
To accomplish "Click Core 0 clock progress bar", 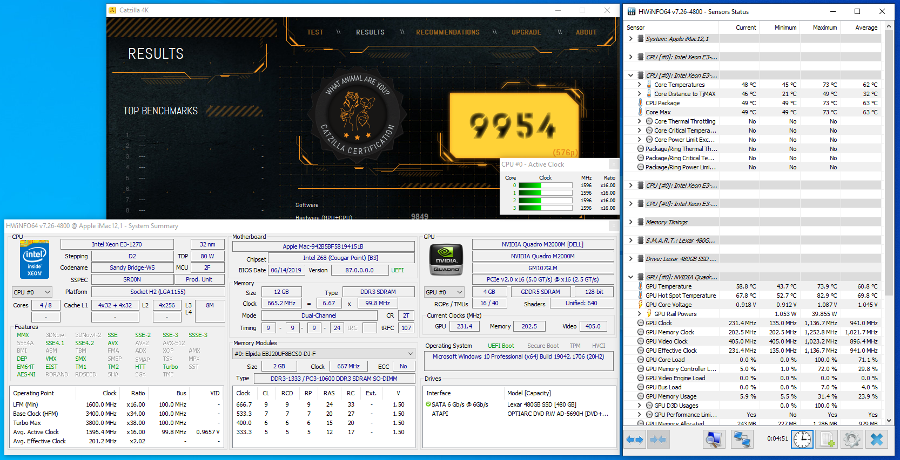I will (x=546, y=186).
